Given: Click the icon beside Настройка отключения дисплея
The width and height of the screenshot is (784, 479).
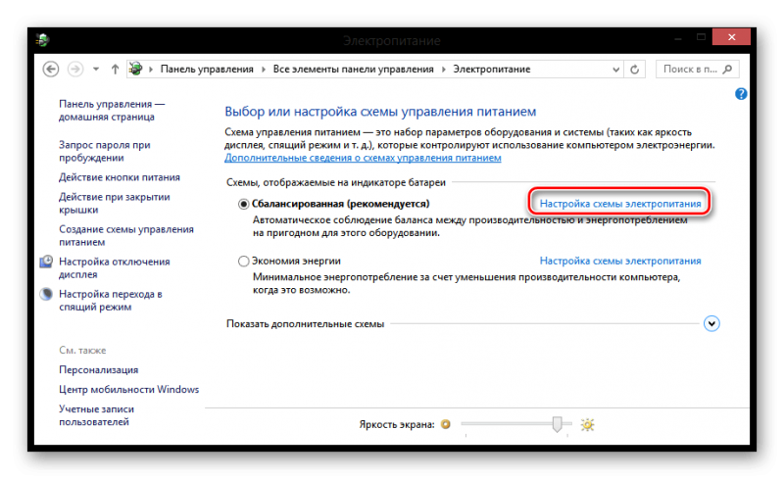Looking at the screenshot, I should pos(46,263).
